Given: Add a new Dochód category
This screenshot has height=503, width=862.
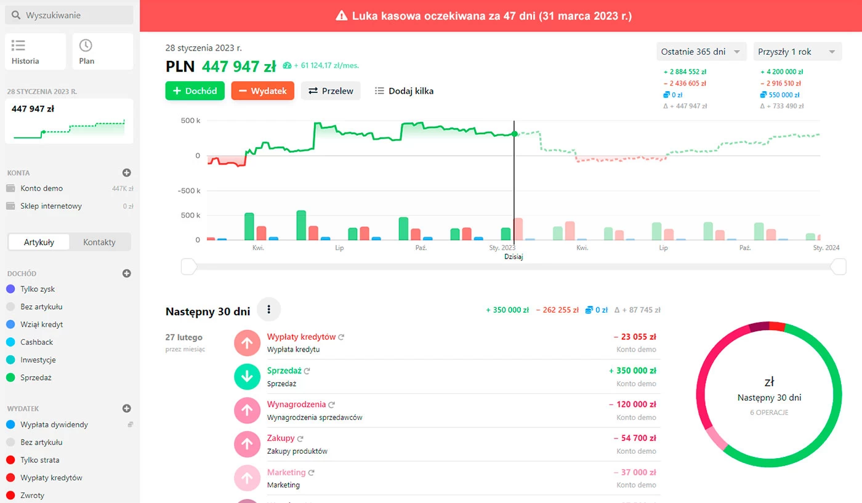Looking at the screenshot, I should coord(127,273).
